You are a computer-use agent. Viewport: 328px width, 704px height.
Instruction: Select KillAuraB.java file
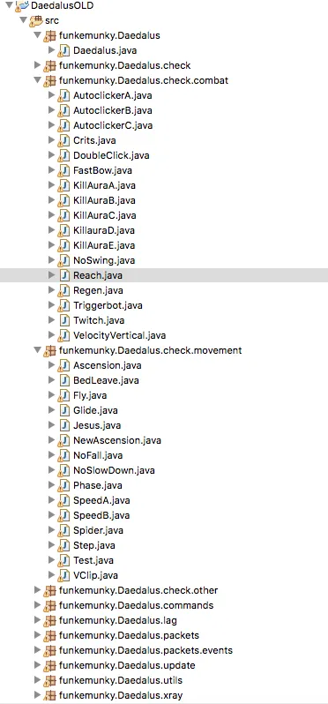coord(104,200)
